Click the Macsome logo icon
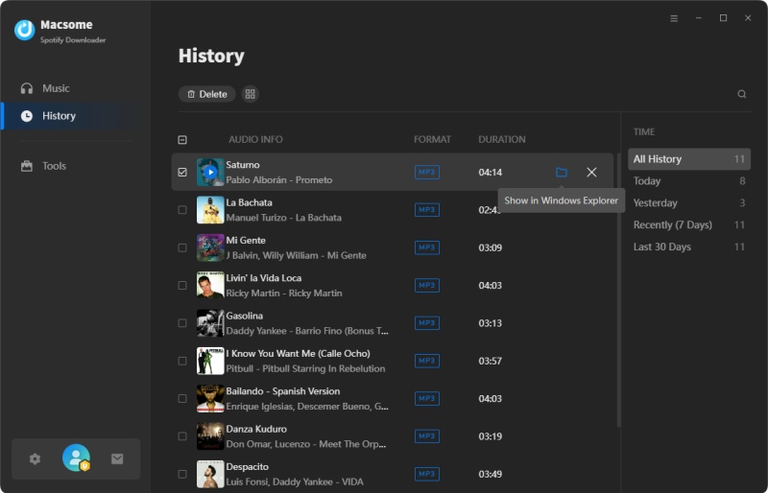 pos(25,30)
